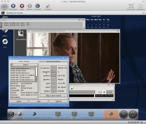This screenshot has width=146, height=124.
Task: Adjust the Monitor slider
Action: pyautogui.click(x=54, y=79)
